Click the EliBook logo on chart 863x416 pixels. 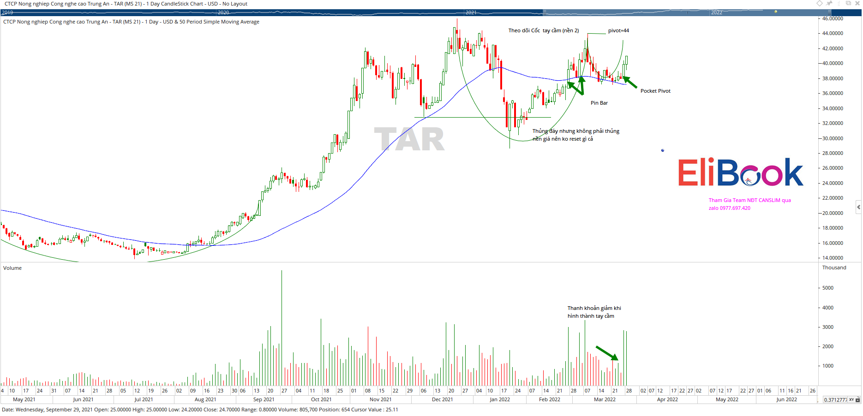[740, 172]
